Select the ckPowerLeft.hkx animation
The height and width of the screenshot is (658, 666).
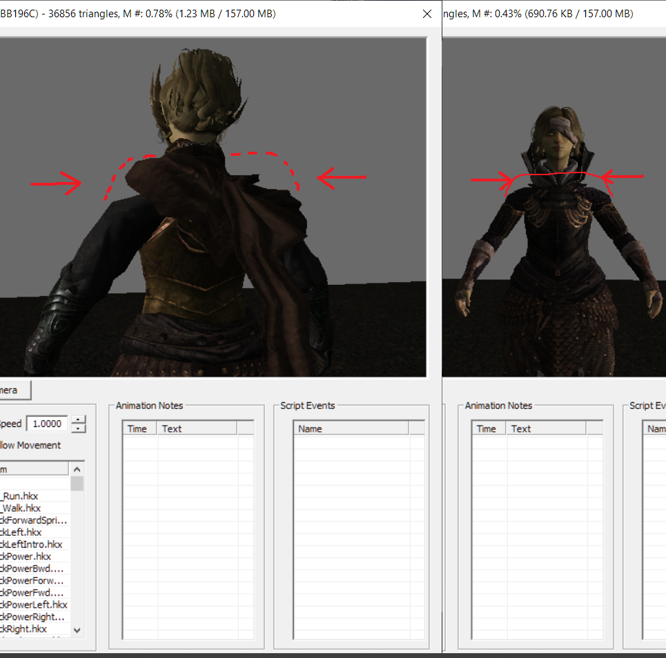(35, 604)
